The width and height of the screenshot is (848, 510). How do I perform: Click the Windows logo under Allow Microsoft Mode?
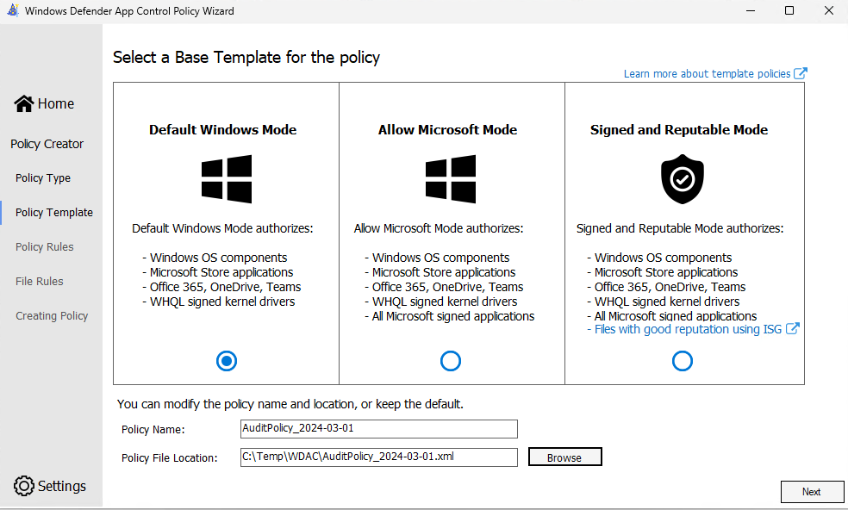(x=450, y=179)
